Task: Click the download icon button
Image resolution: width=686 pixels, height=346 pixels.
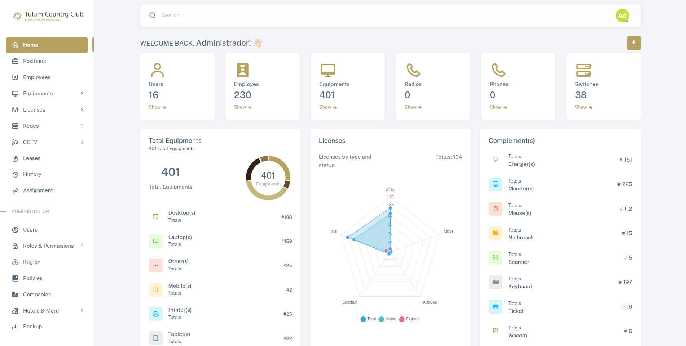Action: click(x=633, y=43)
